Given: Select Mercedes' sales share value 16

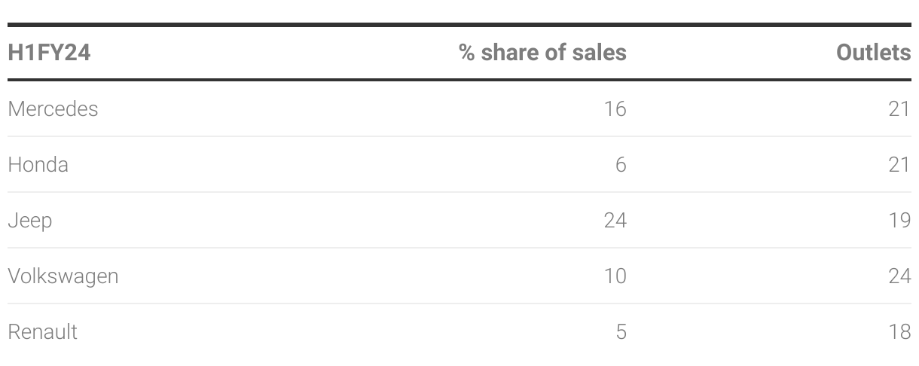Looking at the screenshot, I should click(x=615, y=109).
